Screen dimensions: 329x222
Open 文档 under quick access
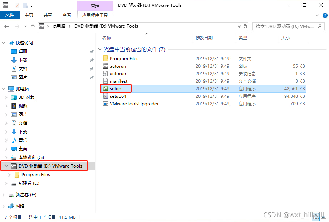23,69
